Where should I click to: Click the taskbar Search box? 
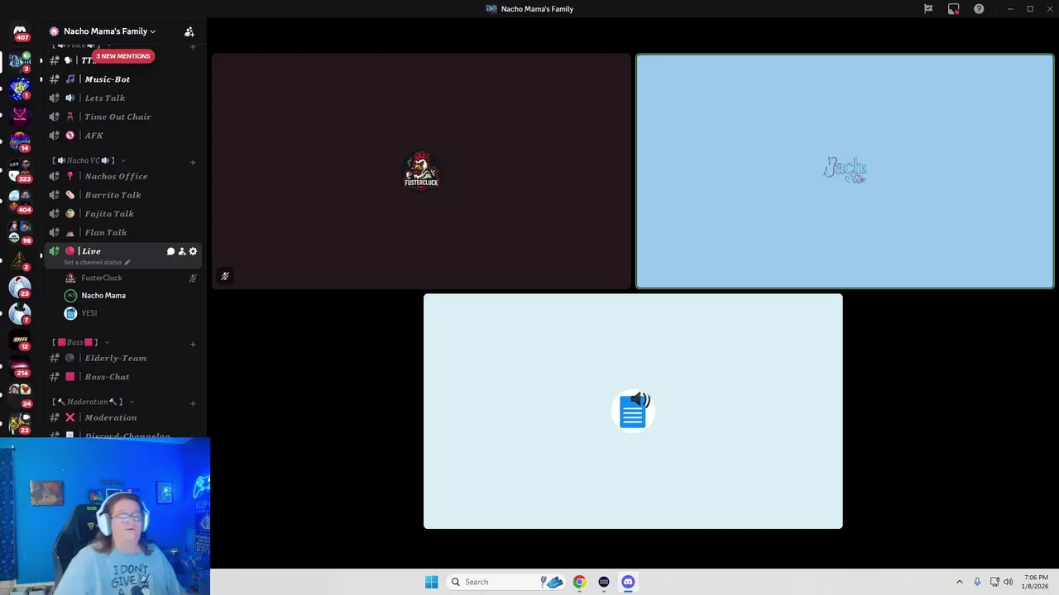[x=506, y=582]
